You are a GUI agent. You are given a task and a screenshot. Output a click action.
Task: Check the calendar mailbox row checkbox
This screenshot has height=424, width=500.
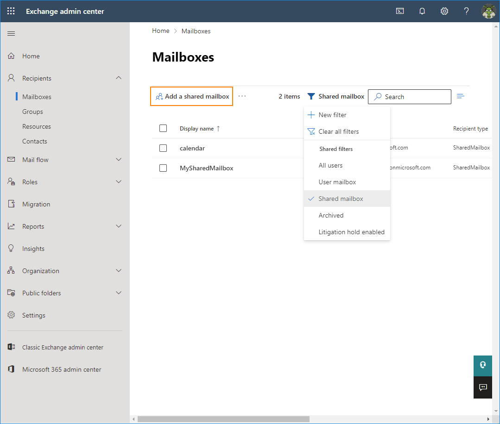tap(163, 148)
